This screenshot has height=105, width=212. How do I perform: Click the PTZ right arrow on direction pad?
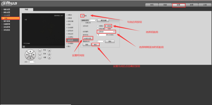[34, 55]
